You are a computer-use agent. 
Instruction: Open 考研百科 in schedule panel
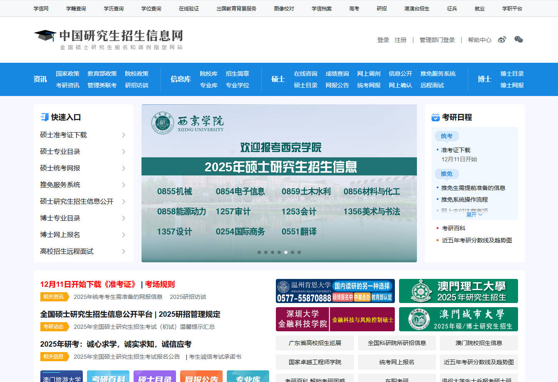click(x=454, y=228)
